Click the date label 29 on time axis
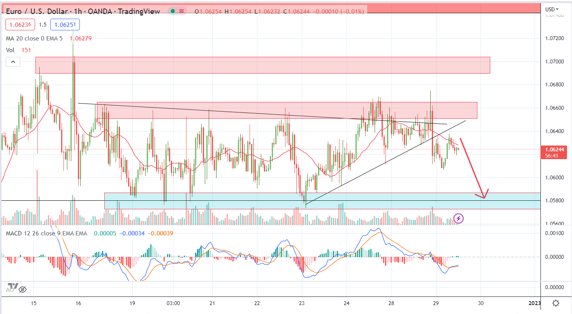Image resolution: width=572 pixels, height=314 pixels. coord(436,303)
